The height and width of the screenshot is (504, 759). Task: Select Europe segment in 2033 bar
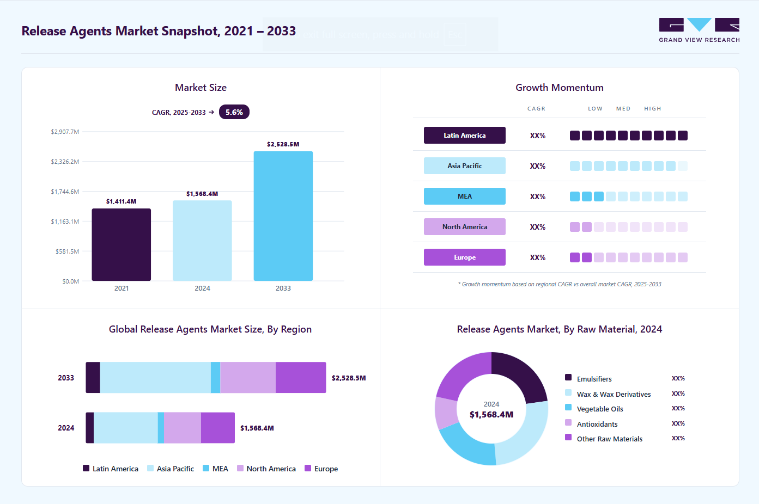point(301,378)
